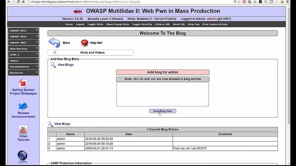Expand the Web Services menu
Screen dimensions: 296x166
(24, 48)
